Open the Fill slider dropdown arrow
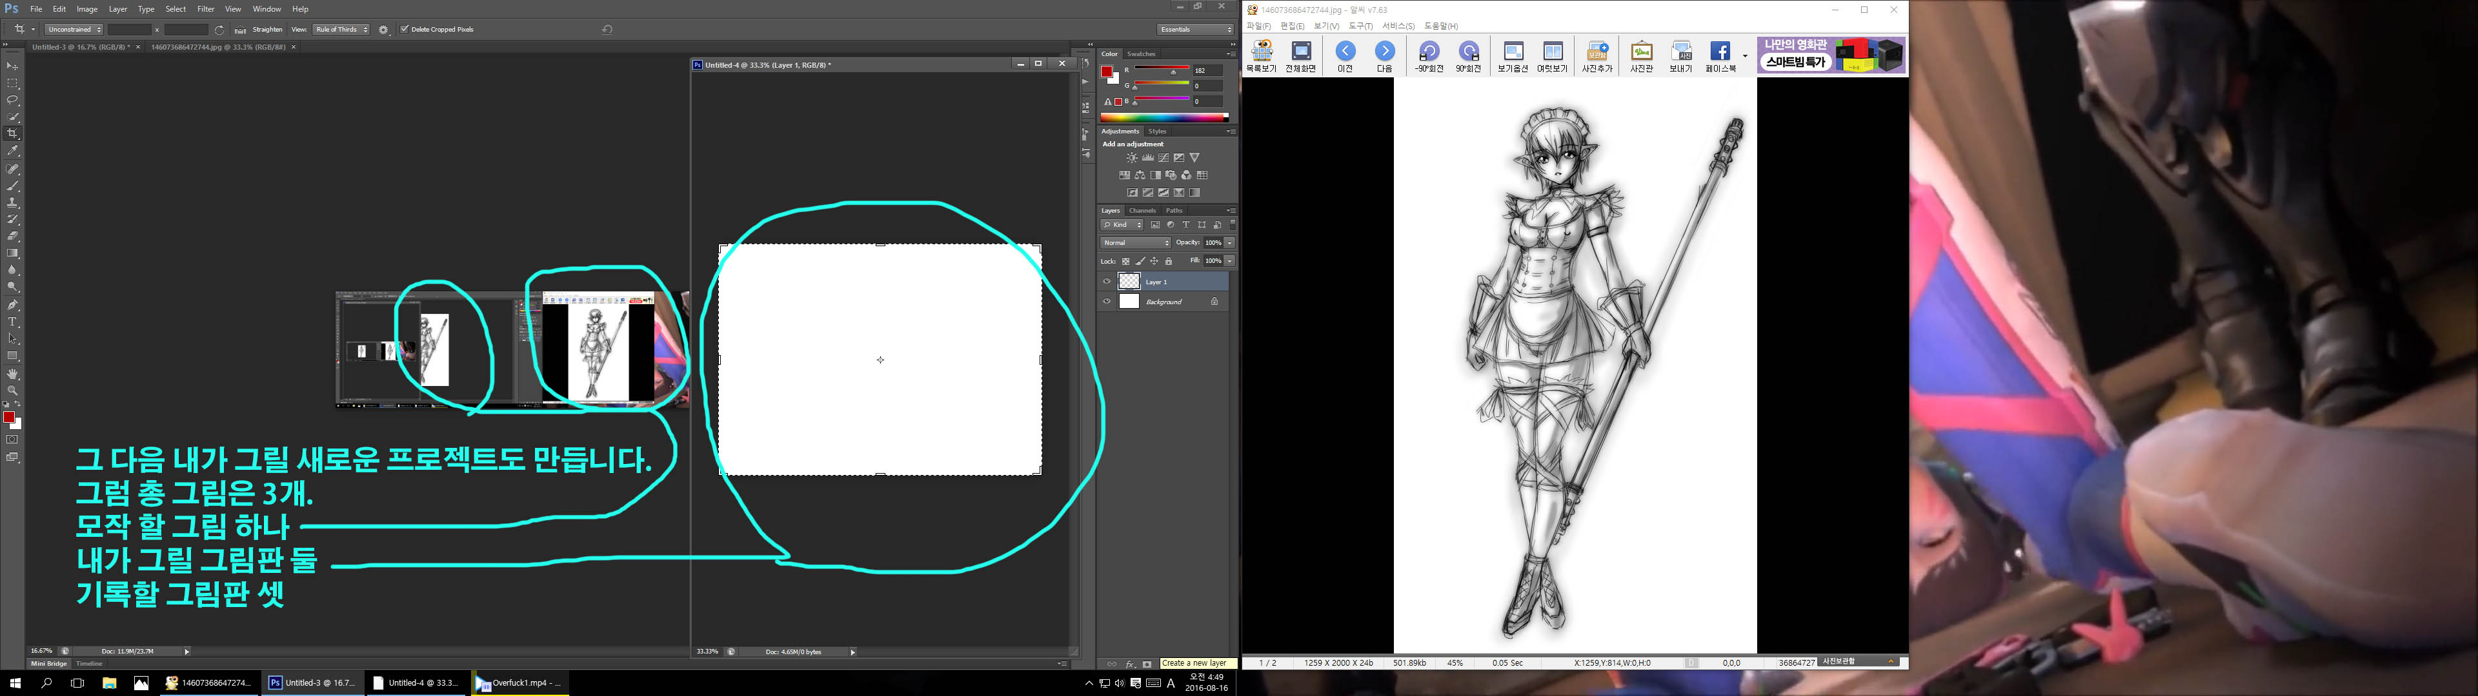2478x696 pixels. pos(1229,262)
